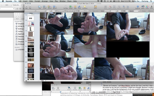The width and height of the screenshot is (154, 96).
Task: Toggle the Reflection checkbox
Action: (147, 11)
